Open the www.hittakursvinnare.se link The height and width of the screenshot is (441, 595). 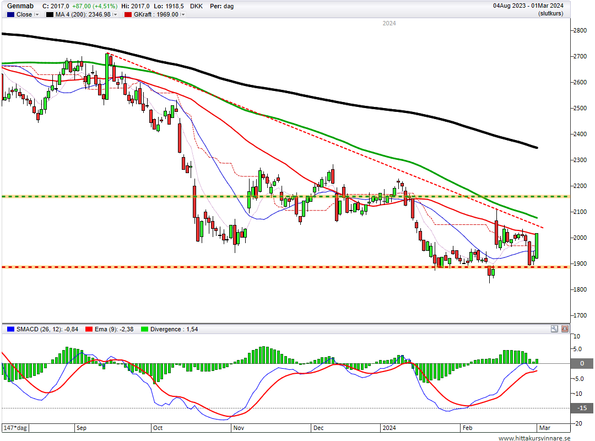[534, 438]
